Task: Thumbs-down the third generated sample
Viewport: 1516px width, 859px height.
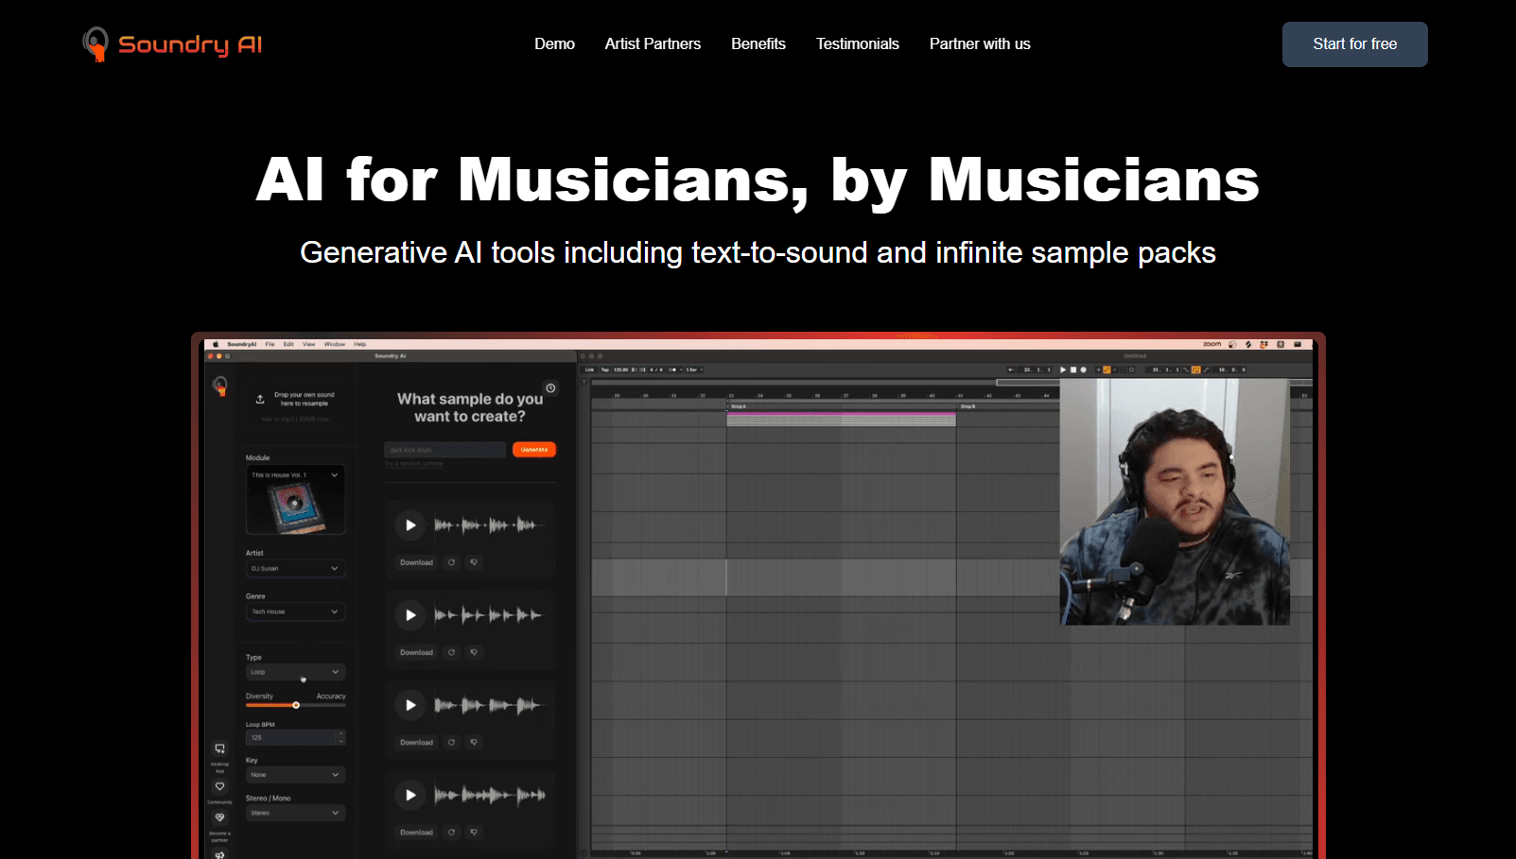Action: point(474,743)
